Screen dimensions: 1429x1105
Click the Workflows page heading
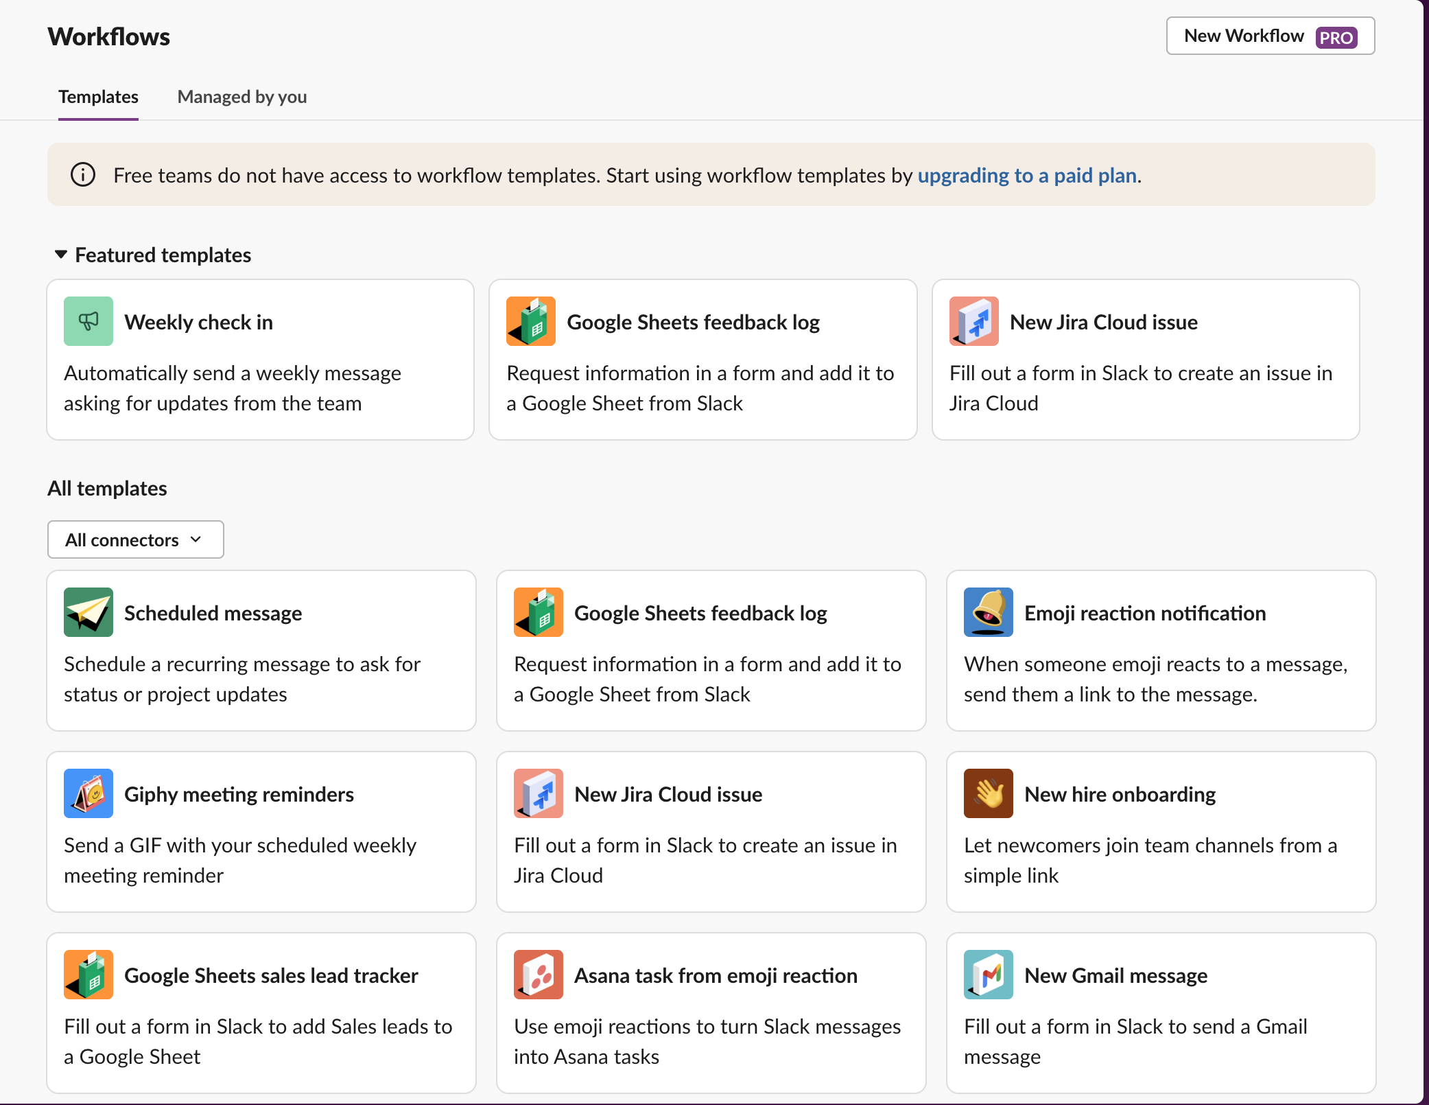(x=109, y=36)
